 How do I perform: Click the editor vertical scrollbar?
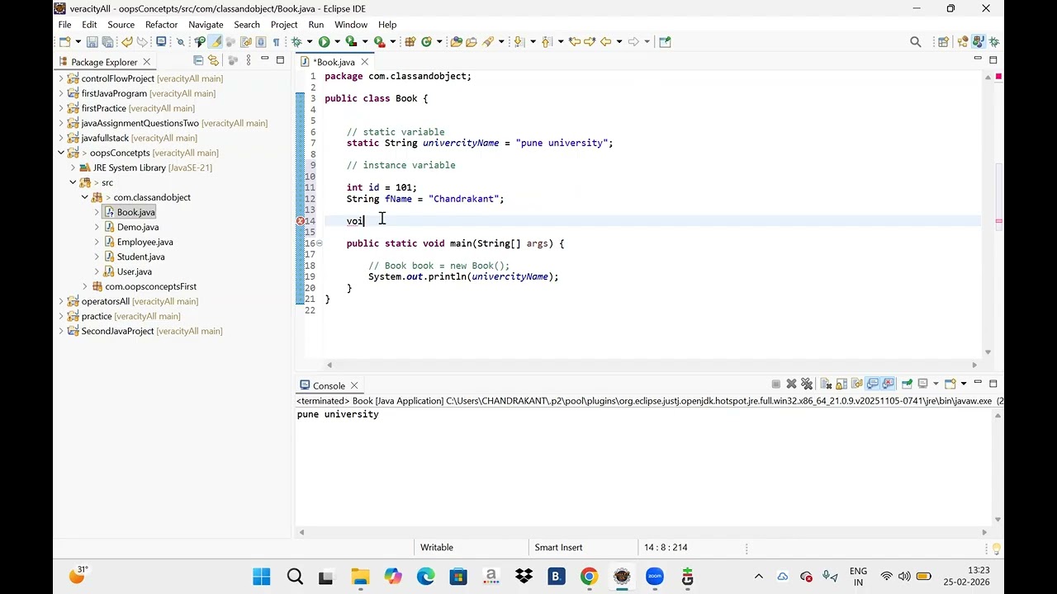coord(988,214)
